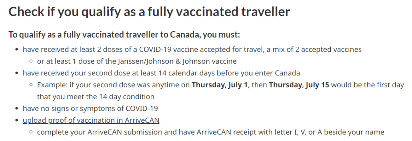This screenshot has height=141, width=412.
Task: Click the bold 'Thursday, July 1' date
Action: coord(220,85)
